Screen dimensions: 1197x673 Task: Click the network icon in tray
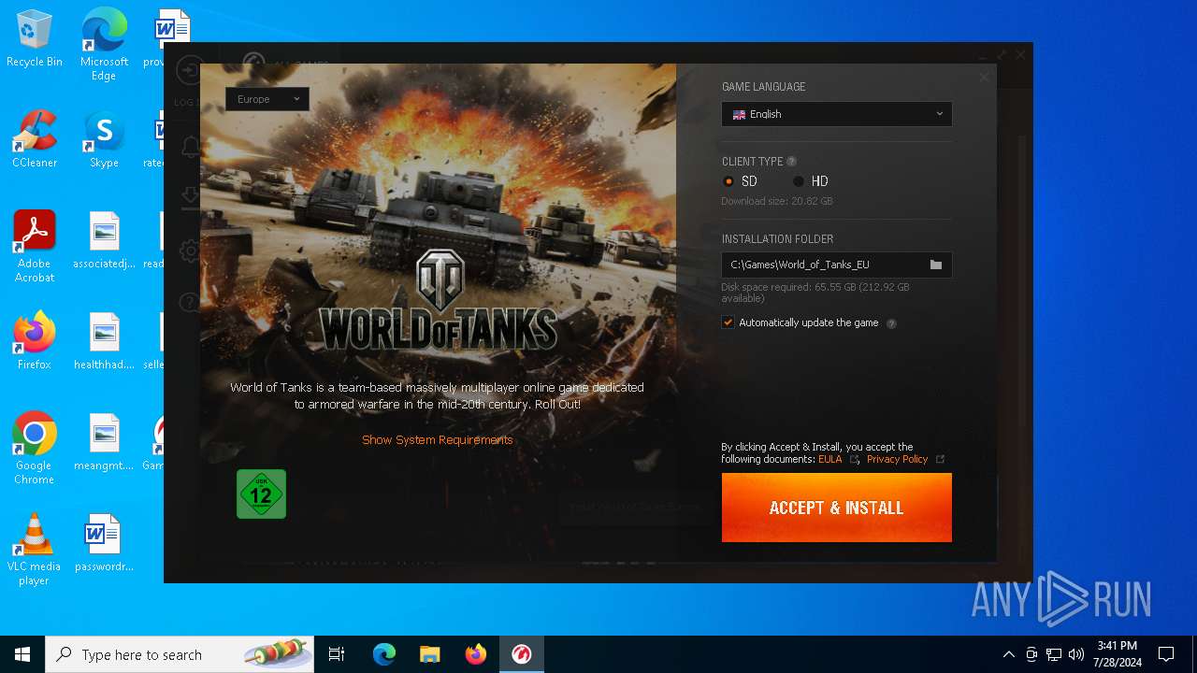pyautogui.click(x=1054, y=654)
